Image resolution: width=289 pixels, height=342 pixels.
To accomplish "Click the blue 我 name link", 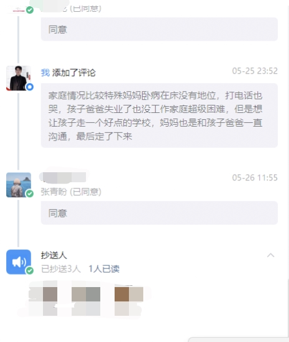I will pyautogui.click(x=45, y=72).
